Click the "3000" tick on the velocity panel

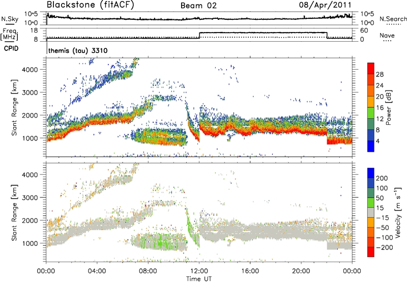[x=30, y=198]
